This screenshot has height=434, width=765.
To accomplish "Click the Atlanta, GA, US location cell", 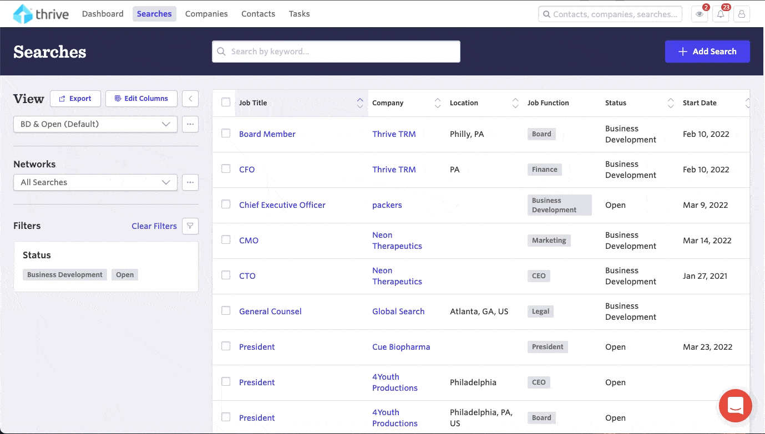I will 479,312.
